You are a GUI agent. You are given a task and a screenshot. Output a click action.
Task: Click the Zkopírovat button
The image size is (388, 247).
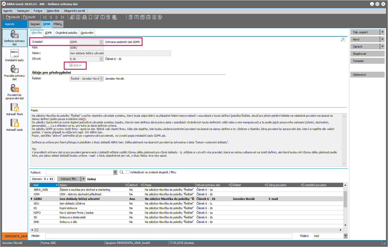[x=367, y=54]
